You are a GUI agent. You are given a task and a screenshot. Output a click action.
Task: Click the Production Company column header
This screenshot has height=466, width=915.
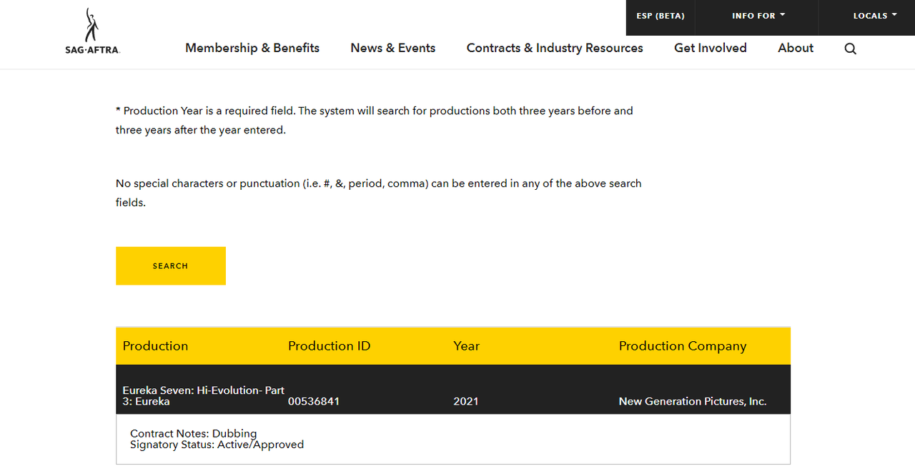click(x=683, y=346)
